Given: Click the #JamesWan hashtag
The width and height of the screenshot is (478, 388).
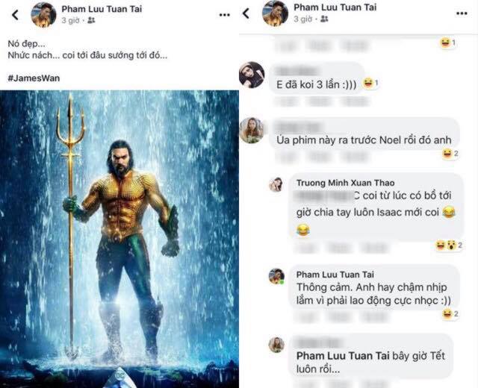Looking at the screenshot, I should (x=34, y=78).
